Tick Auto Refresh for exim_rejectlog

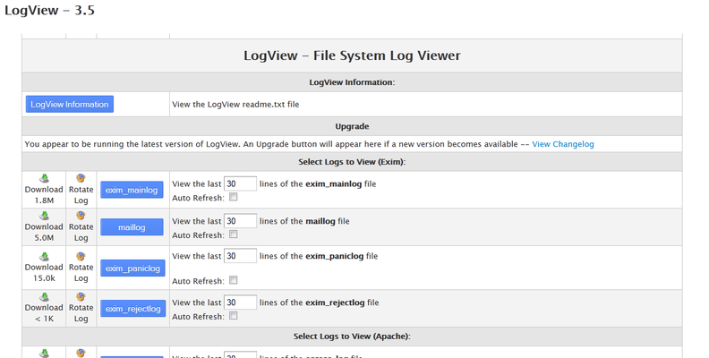pyautogui.click(x=234, y=316)
